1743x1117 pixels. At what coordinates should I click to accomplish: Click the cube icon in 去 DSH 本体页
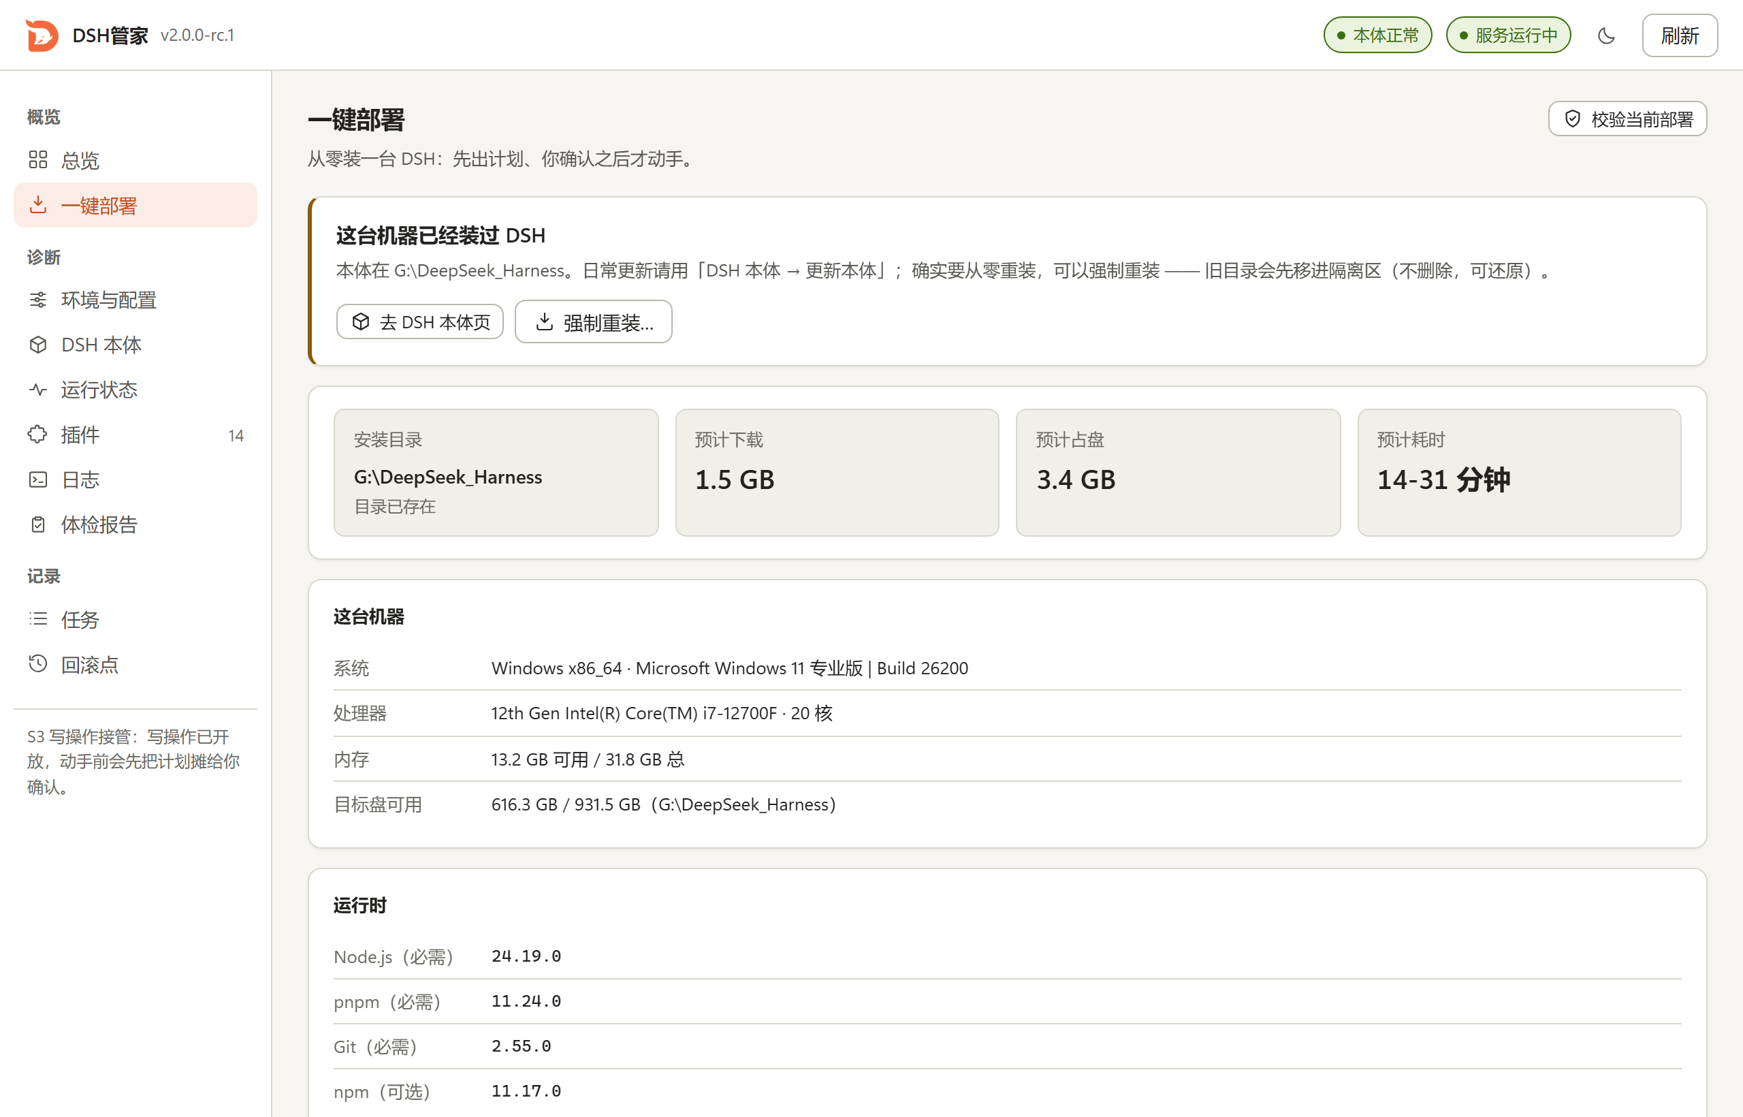coord(360,322)
